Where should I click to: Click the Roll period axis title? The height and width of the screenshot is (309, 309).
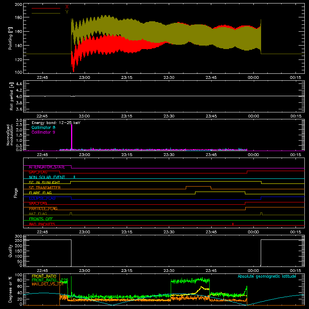pos(12,97)
